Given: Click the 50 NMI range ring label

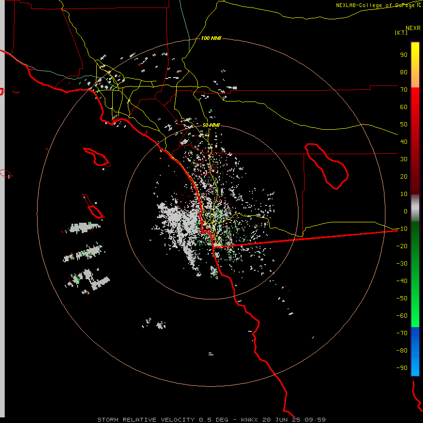Looking at the screenshot, I should pyautogui.click(x=211, y=125).
